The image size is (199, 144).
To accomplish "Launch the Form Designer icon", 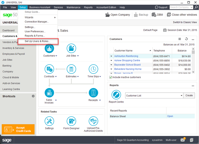I will tap(71, 121).
